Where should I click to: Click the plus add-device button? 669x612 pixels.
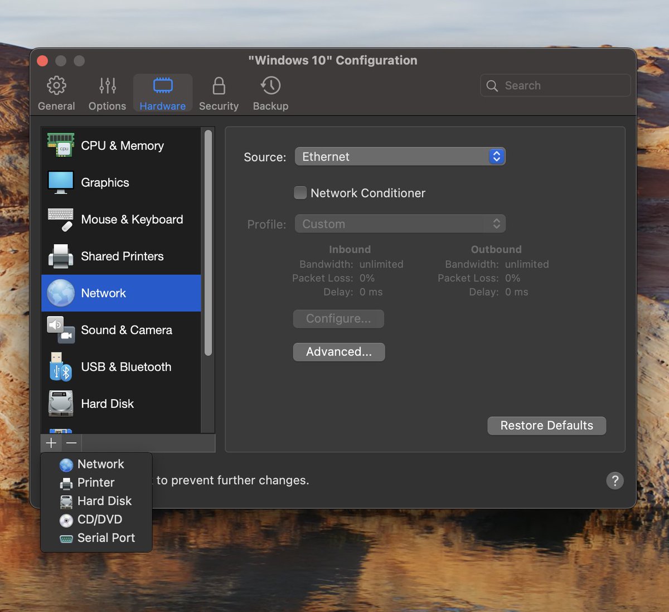[x=51, y=443]
